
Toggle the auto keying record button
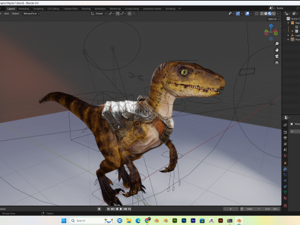[99, 209]
